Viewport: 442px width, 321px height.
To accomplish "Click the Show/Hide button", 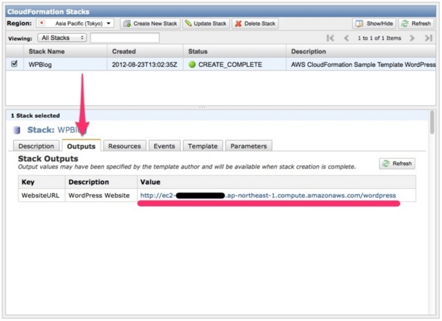I will 374,23.
